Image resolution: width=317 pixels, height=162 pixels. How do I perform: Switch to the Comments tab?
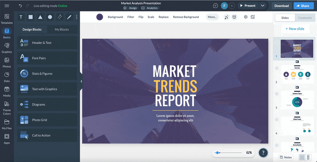[x=305, y=18]
